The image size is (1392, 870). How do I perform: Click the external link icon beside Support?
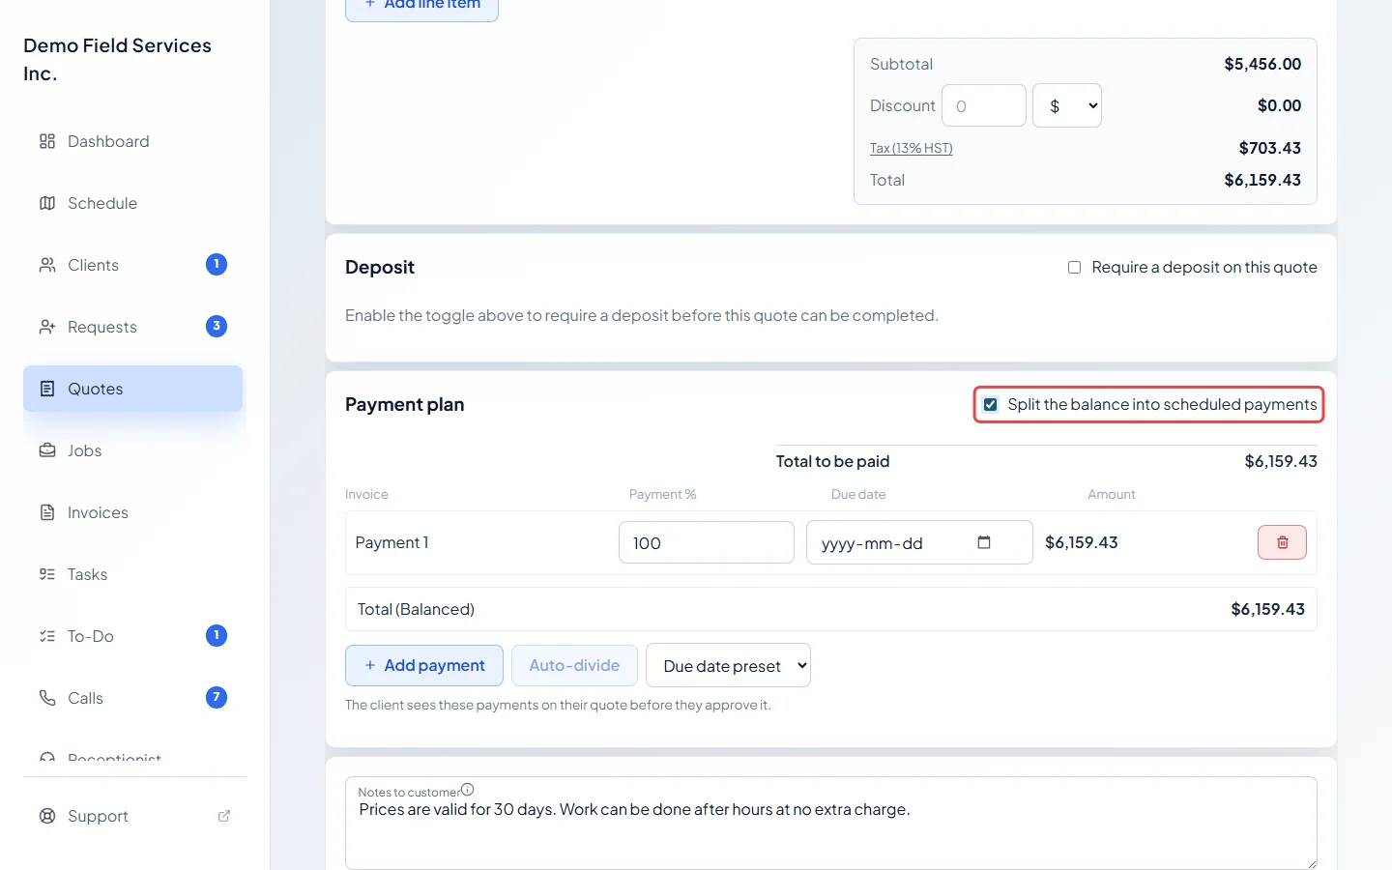(x=224, y=816)
